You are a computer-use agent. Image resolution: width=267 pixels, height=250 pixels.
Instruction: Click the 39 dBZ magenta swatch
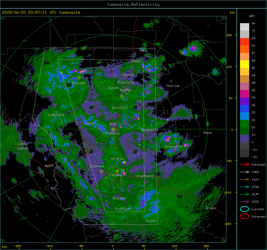coord(244,94)
